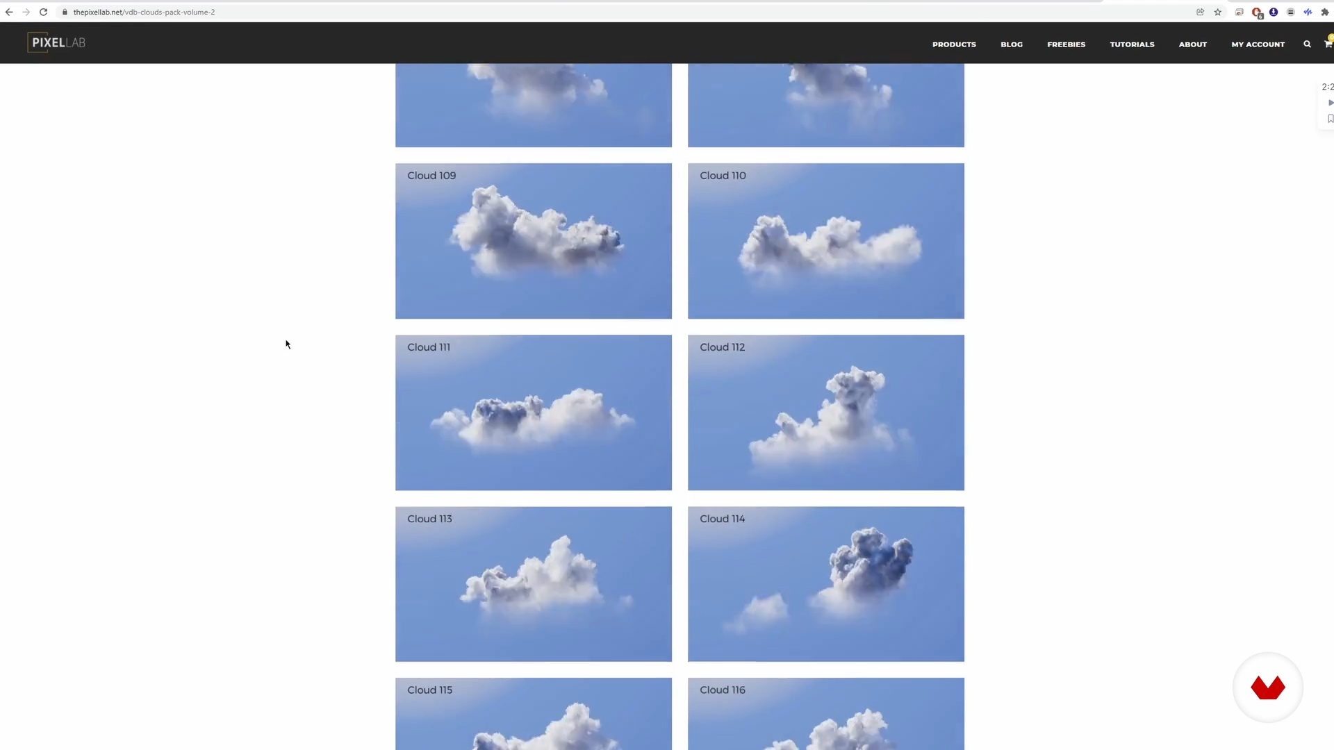Click the red logo floating button

click(1268, 687)
